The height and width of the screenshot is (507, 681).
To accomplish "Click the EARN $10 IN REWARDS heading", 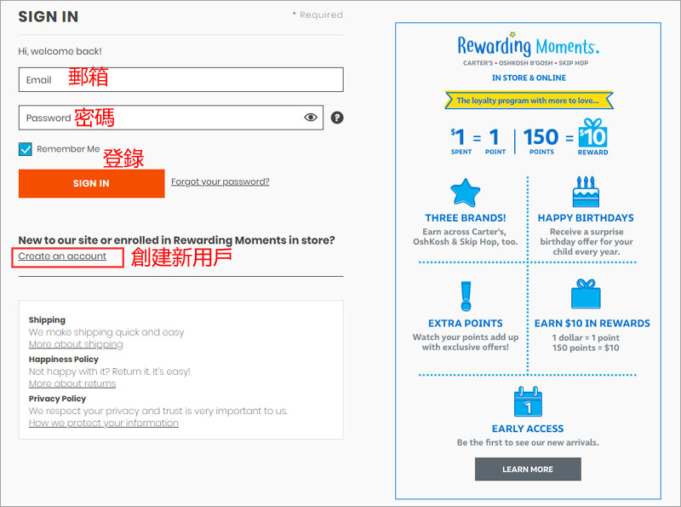I will [592, 323].
